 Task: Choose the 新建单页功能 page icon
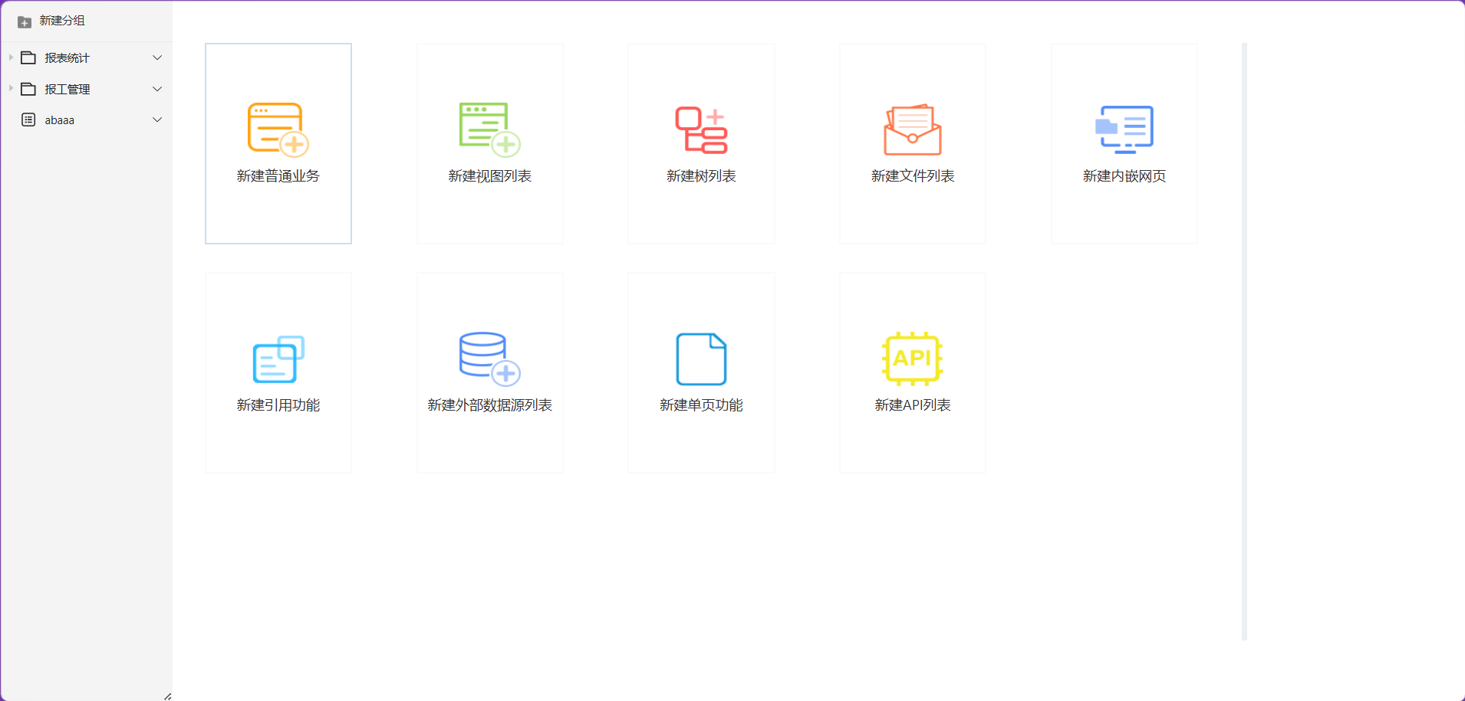(x=701, y=359)
